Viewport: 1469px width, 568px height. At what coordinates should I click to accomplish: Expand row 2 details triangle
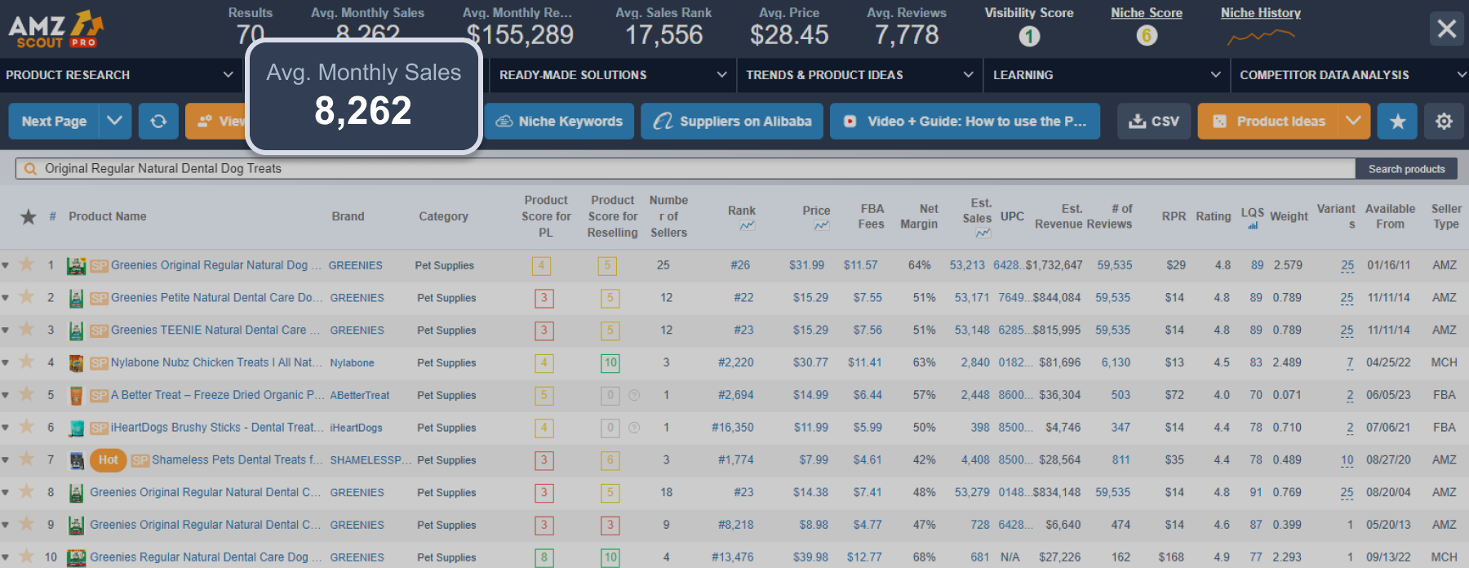(x=6, y=298)
